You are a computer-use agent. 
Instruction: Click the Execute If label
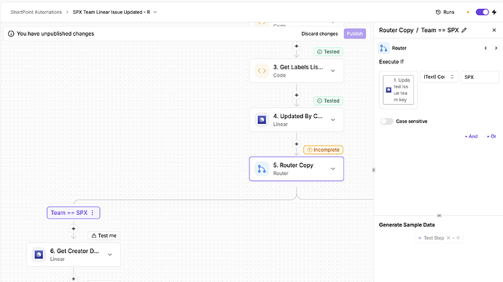point(391,62)
